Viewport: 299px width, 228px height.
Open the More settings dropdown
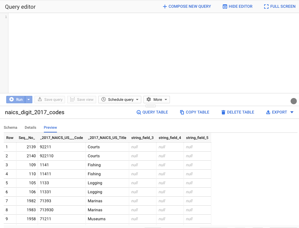[166, 100]
